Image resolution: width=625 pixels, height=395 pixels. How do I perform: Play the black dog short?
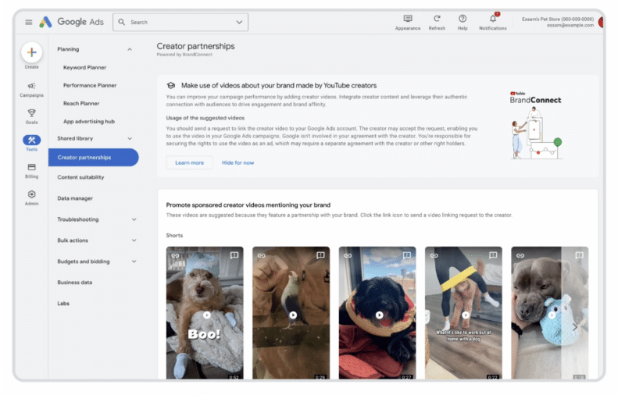[x=379, y=315]
